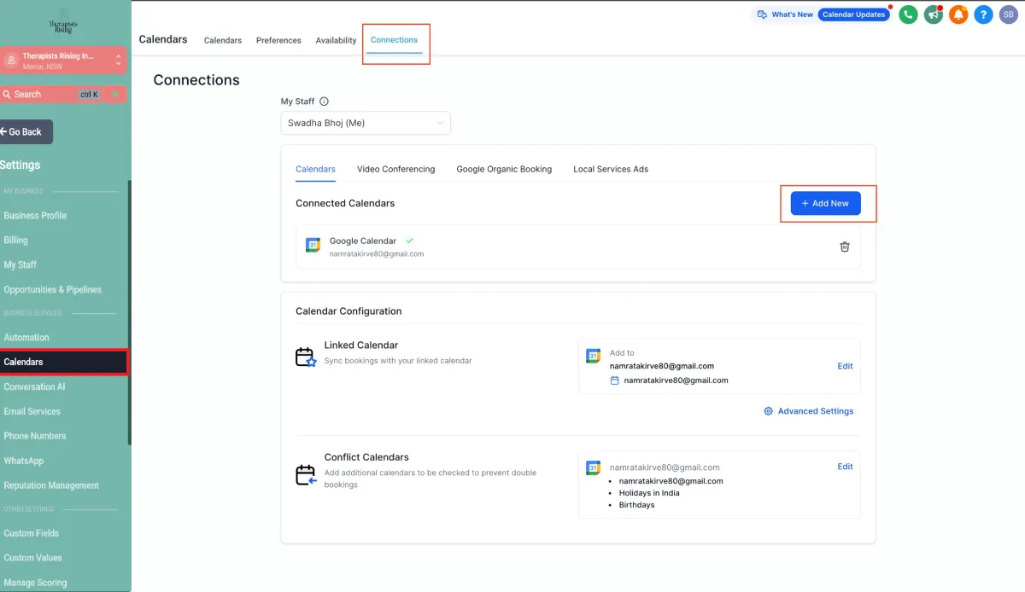Open the Google Organic Booking tab
The height and width of the screenshot is (592, 1025).
click(x=504, y=169)
